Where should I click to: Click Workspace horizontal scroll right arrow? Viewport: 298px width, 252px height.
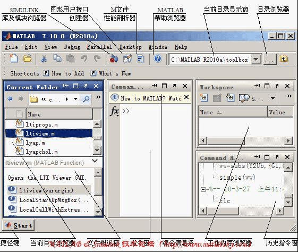coord(288,141)
